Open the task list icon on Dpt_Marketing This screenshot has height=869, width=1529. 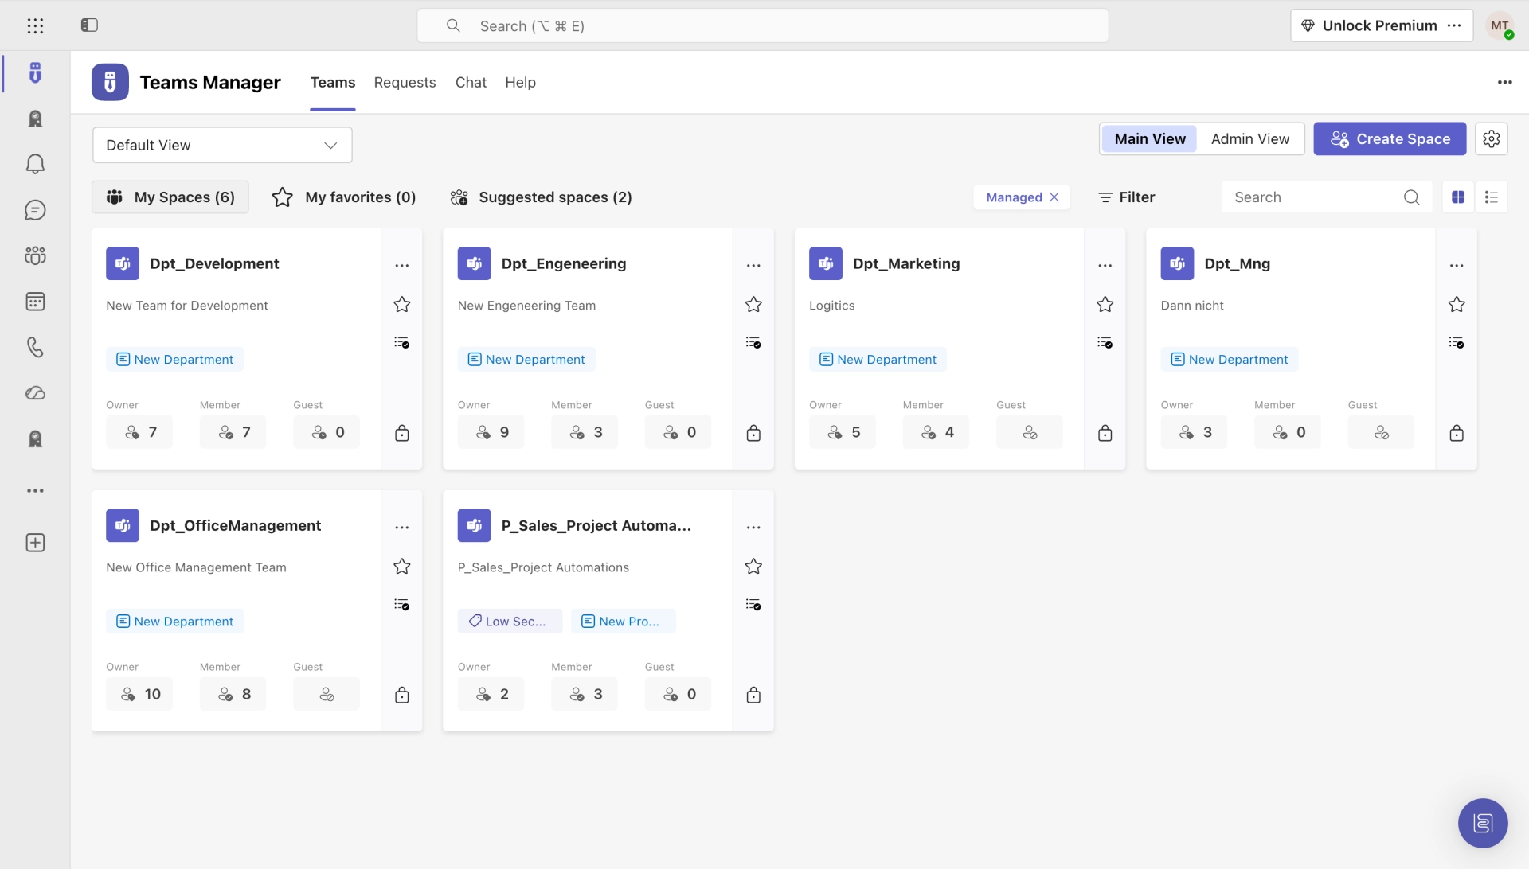pos(1105,342)
